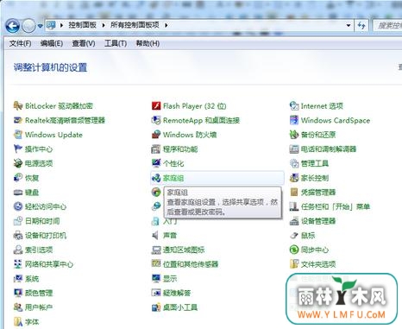Screen dimensions: 402x329
Task: Open the BitLocker 驱动器加密 icon
Action: coord(18,106)
